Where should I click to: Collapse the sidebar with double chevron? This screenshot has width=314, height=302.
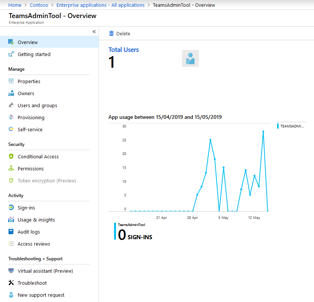click(94, 32)
